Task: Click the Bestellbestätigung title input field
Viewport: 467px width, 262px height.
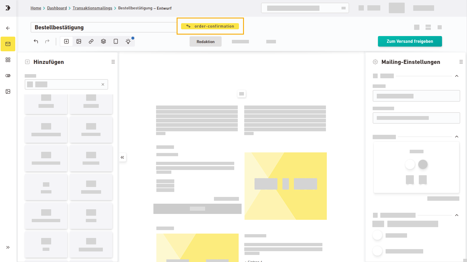Action: [103, 27]
